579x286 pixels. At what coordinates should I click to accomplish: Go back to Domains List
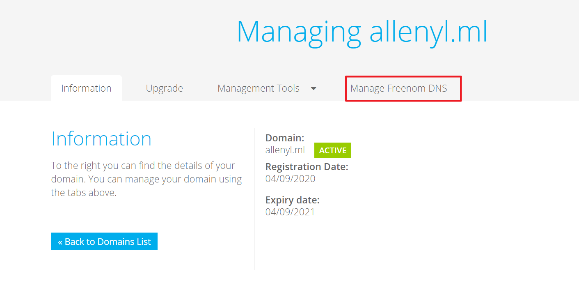click(x=104, y=242)
